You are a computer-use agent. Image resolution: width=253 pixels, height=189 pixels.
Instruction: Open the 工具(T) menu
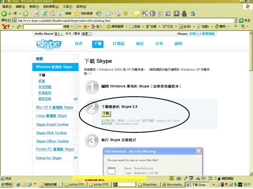coord(68,7)
